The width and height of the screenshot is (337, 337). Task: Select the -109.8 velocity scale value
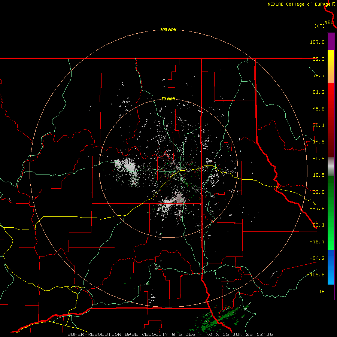pyautogui.click(x=316, y=275)
